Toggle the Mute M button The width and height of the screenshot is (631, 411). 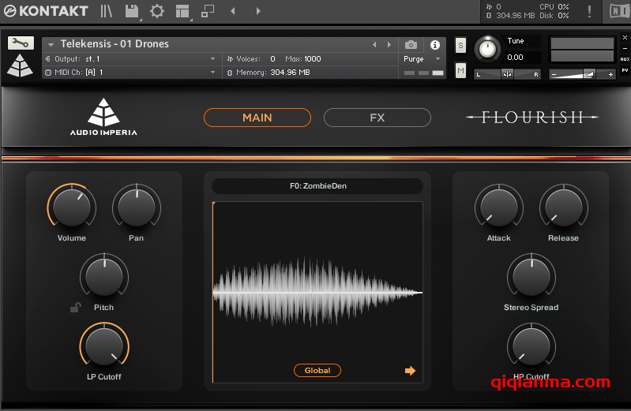pyautogui.click(x=460, y=71)
